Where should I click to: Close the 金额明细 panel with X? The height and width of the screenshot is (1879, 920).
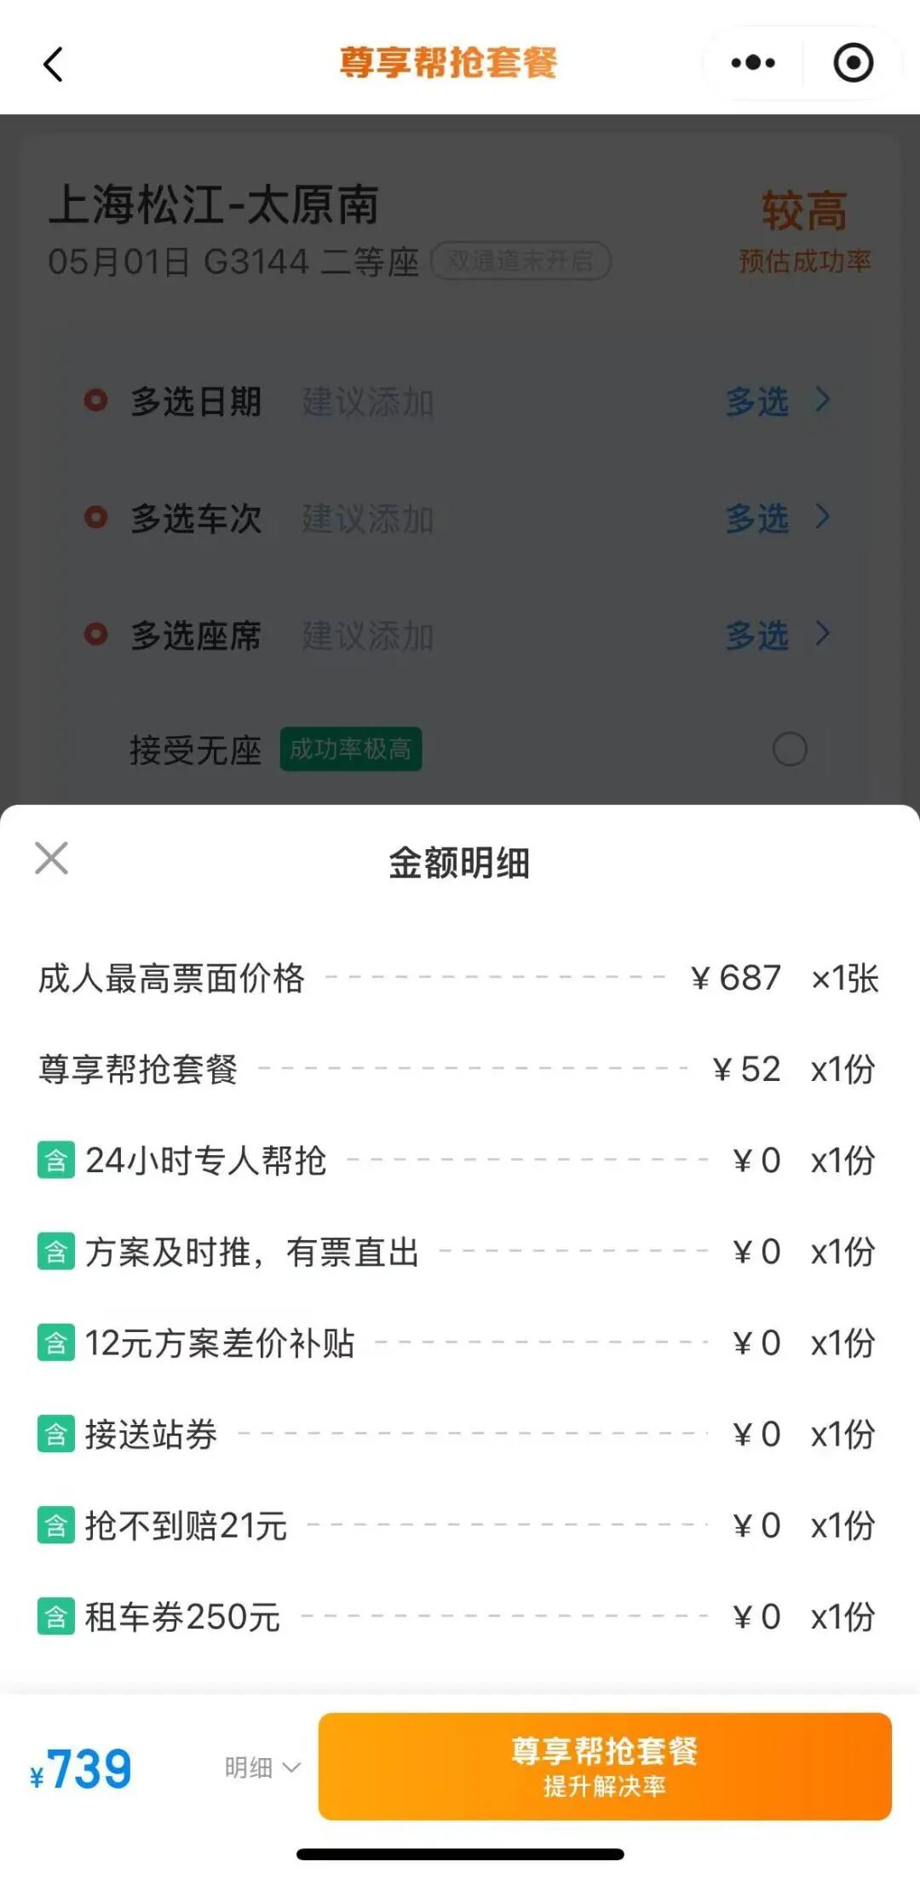tap(51, 858)
